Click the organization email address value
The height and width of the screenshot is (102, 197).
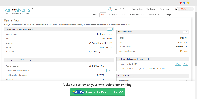97,52
